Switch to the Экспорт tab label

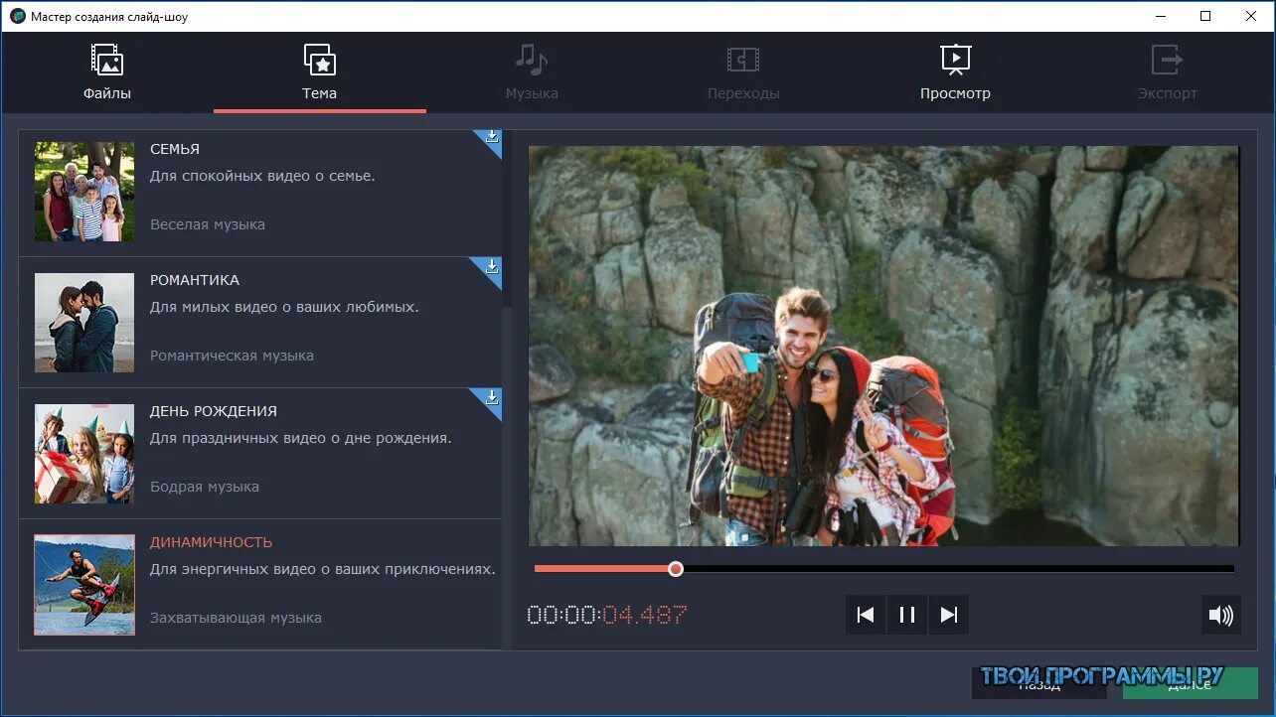tap(1168, 93)
